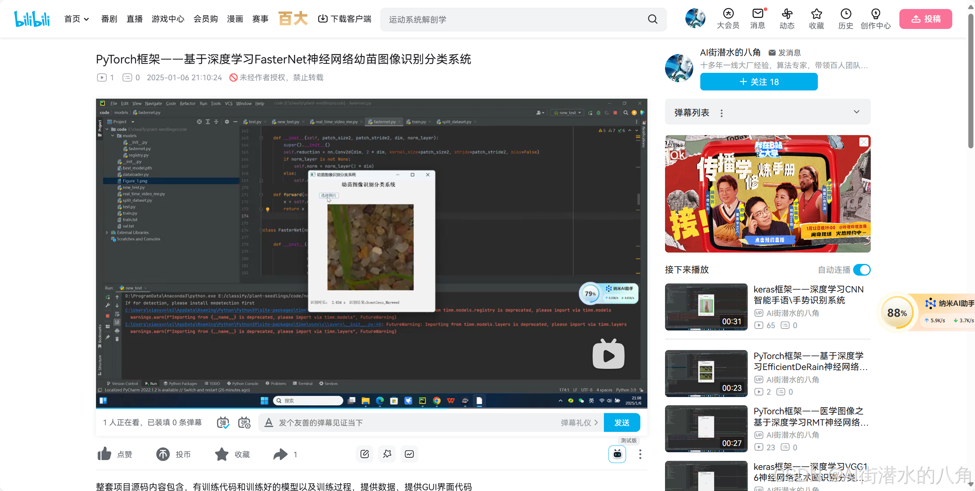Click the coin (投币) icon
The height and width of the screenshot is (491, 975).
(x=163, y=454)
